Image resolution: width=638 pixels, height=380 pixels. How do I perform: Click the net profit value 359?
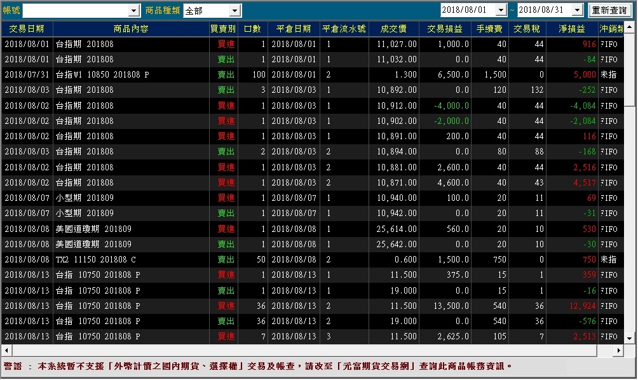pos(589,275)
